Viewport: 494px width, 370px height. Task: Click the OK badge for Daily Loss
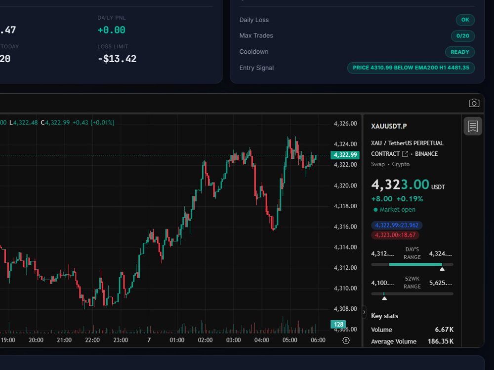point(465,20)
